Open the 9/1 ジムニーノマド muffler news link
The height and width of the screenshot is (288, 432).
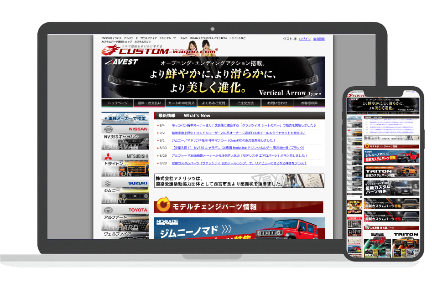click(x=224, y=140)
